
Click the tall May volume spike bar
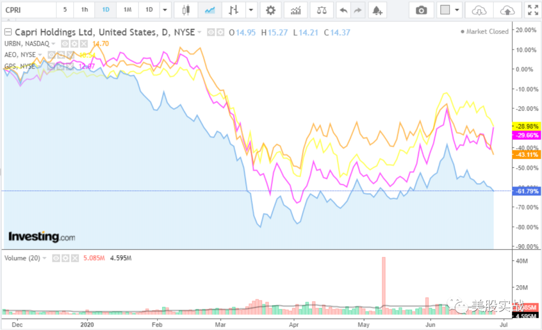(383, 285)
